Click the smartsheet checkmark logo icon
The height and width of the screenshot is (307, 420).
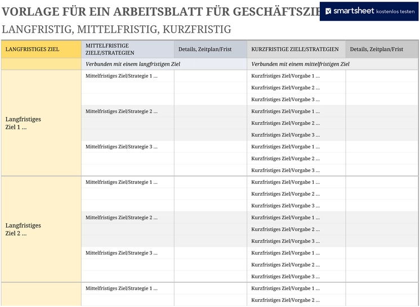328,11
